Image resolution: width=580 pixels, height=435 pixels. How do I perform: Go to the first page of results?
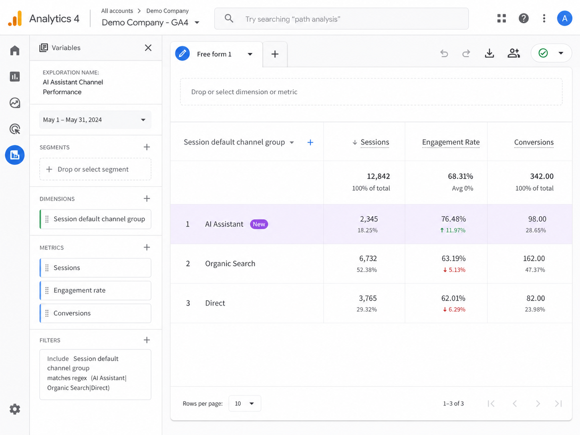tap(491, 403)
